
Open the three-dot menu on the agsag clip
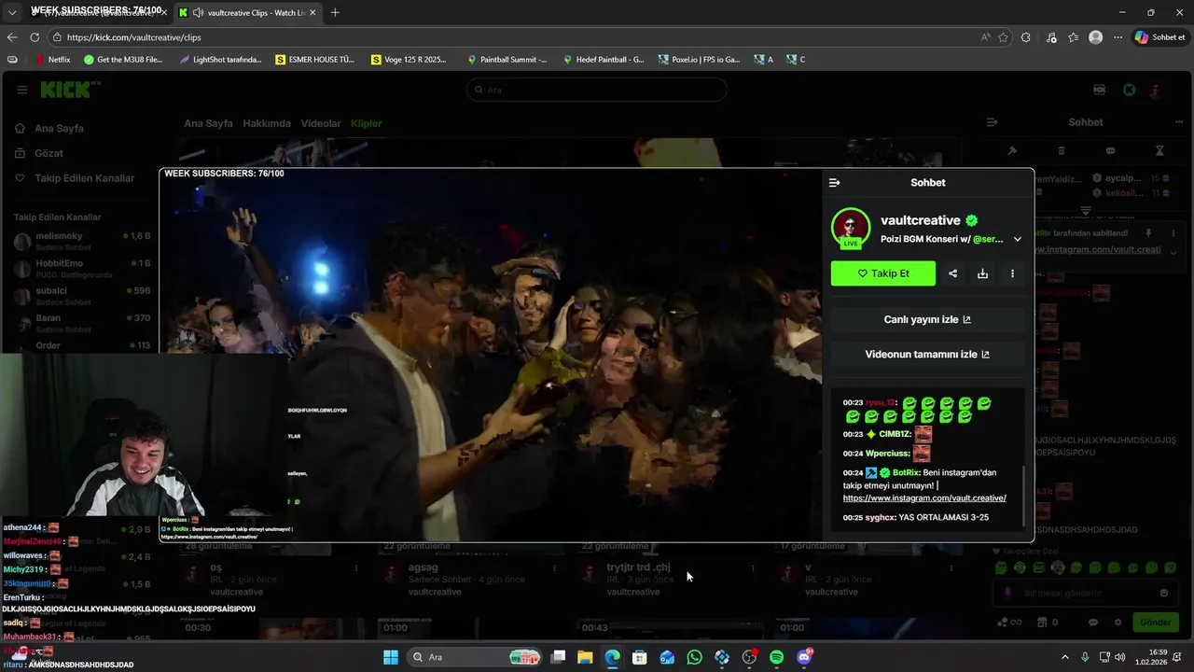[555, 567]
